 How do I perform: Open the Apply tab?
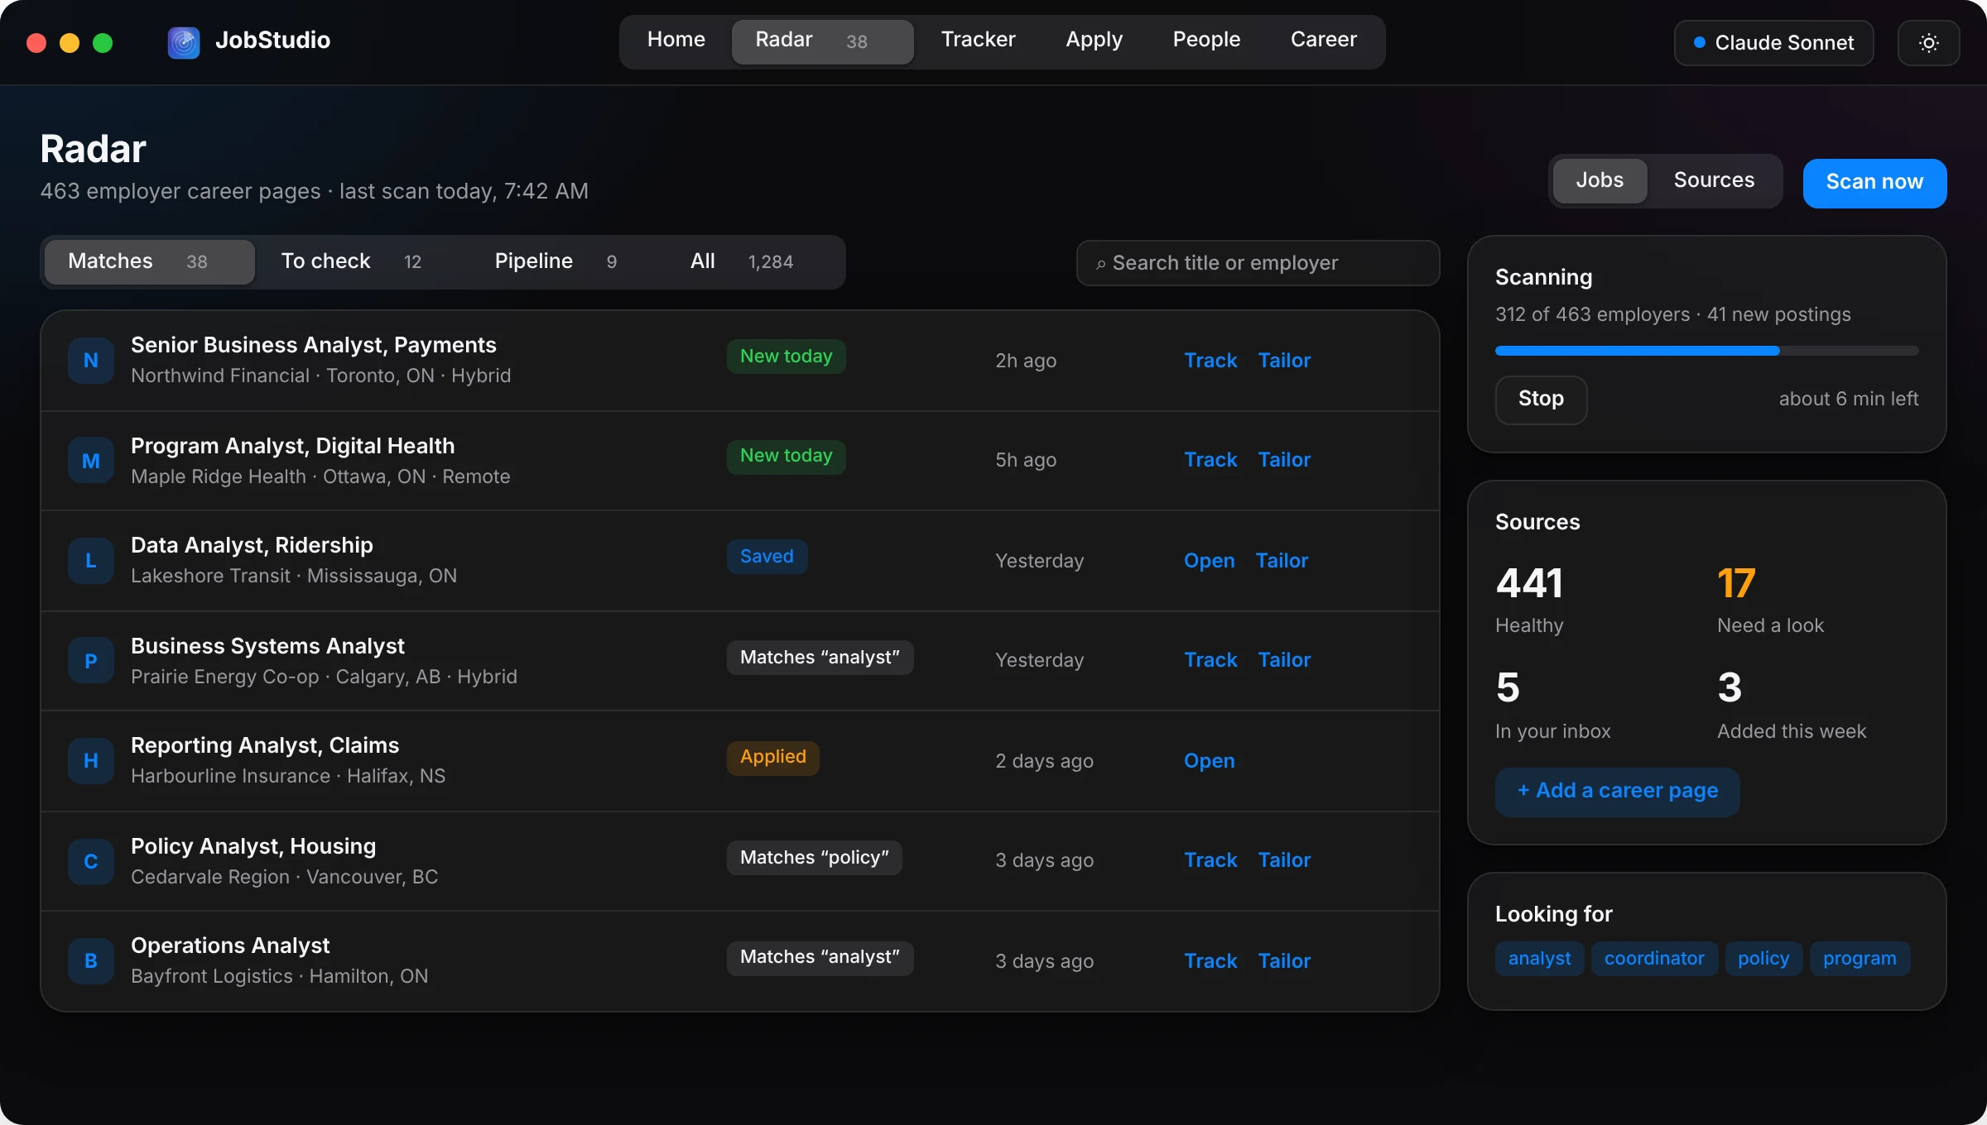[1094, 40]
